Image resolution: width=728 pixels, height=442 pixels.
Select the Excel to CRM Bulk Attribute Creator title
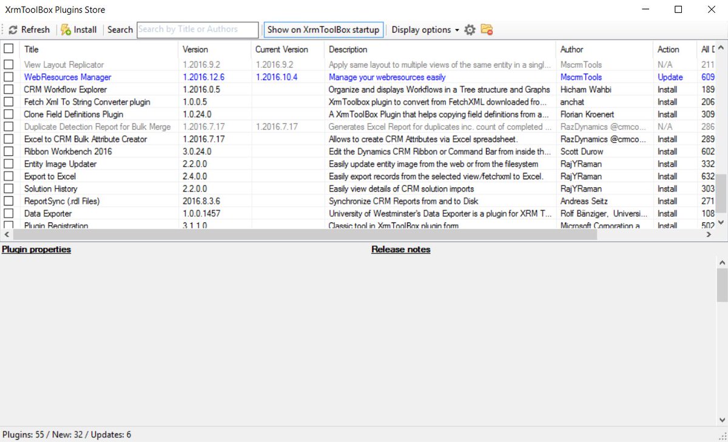[x=86, y=139]
